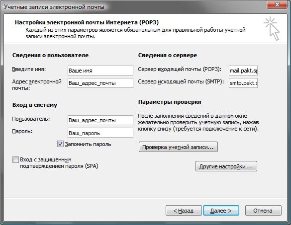Click the Вход с защищенным подтверждением label
Screen dimensions: 291x225
click(x=59, y=163)
